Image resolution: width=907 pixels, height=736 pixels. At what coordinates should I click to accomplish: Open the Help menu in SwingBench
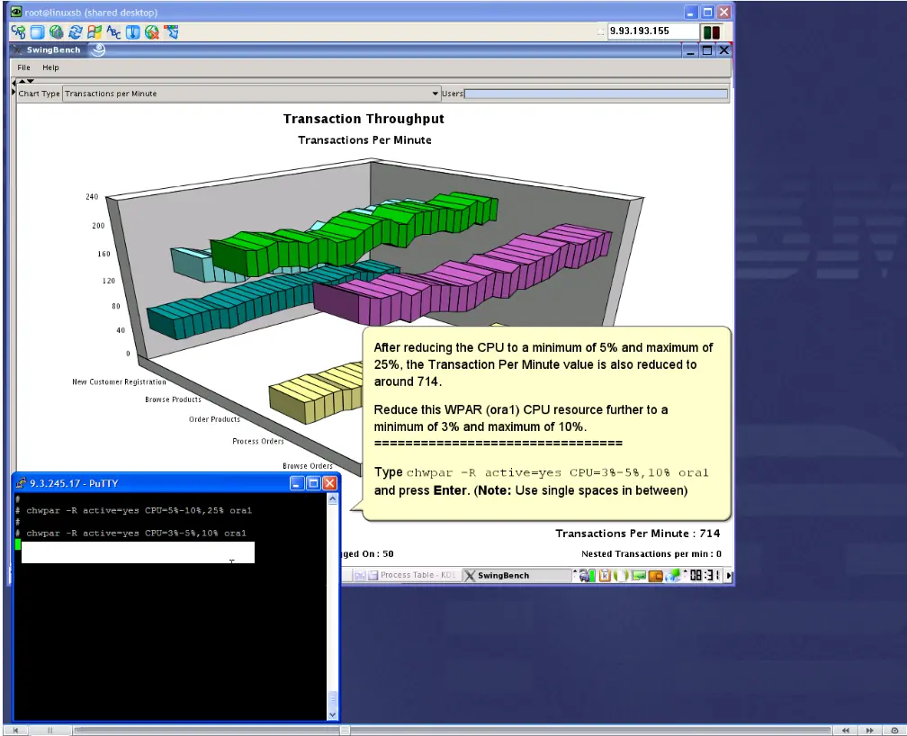(x=51, y=67)
